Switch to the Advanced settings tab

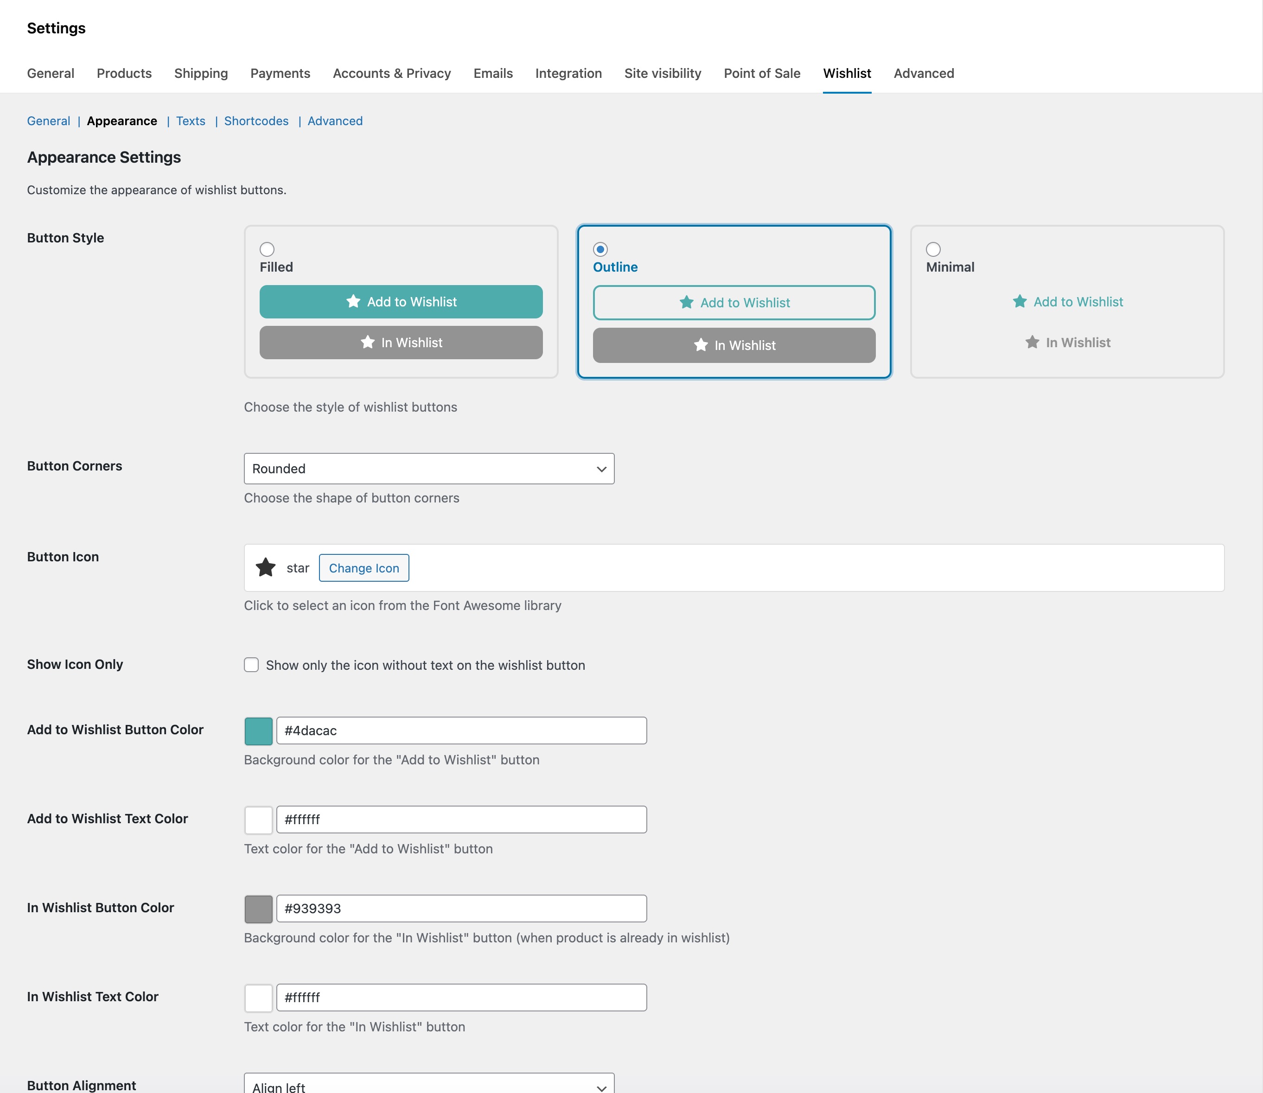[x=923, y=73]
